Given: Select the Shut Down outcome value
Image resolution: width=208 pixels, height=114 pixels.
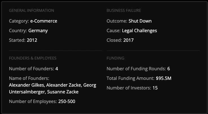Looking at the screenshot, I should 140,21.
